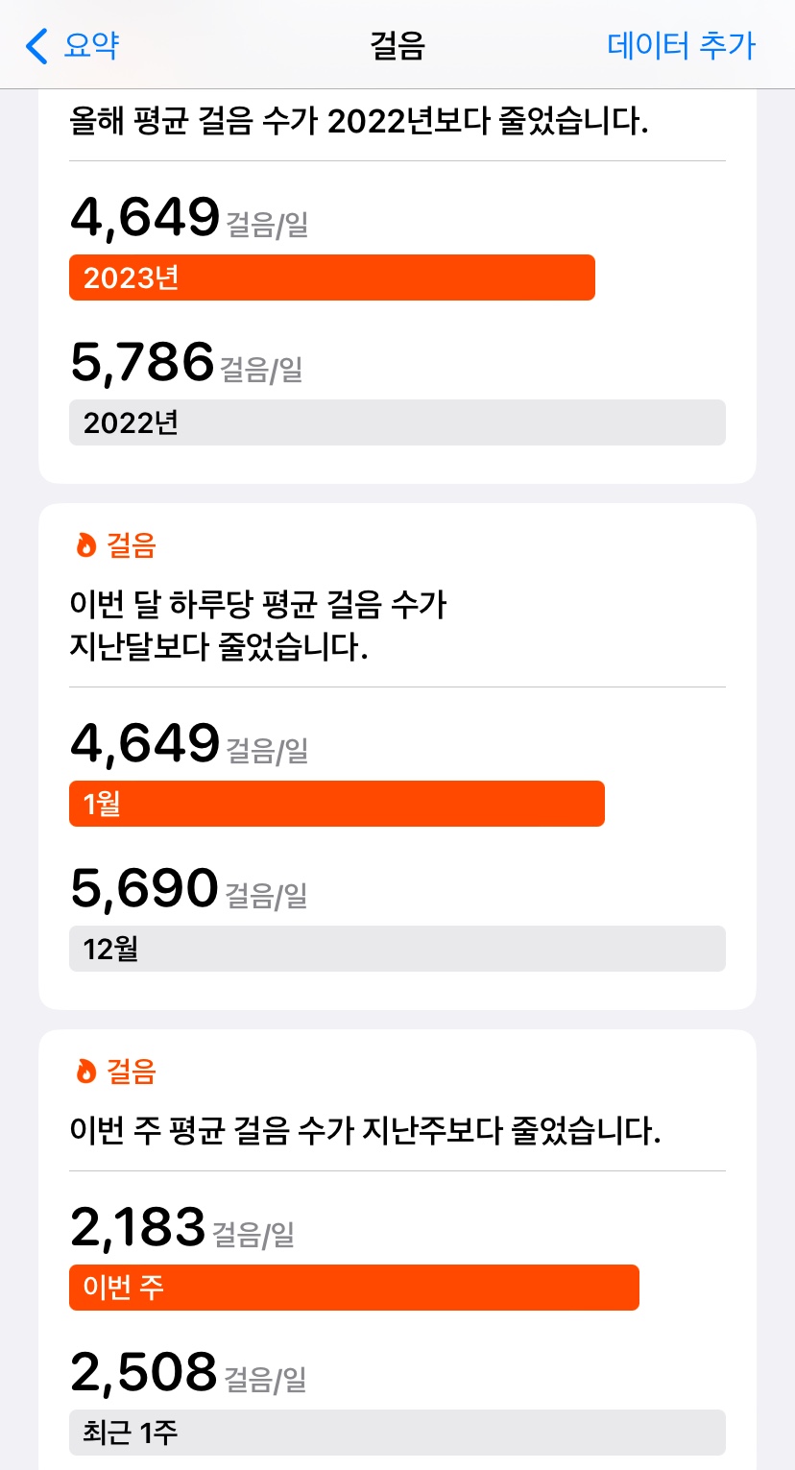Select the gray 12월 bar
This screenshot has height=1470, width=795.
397,949
